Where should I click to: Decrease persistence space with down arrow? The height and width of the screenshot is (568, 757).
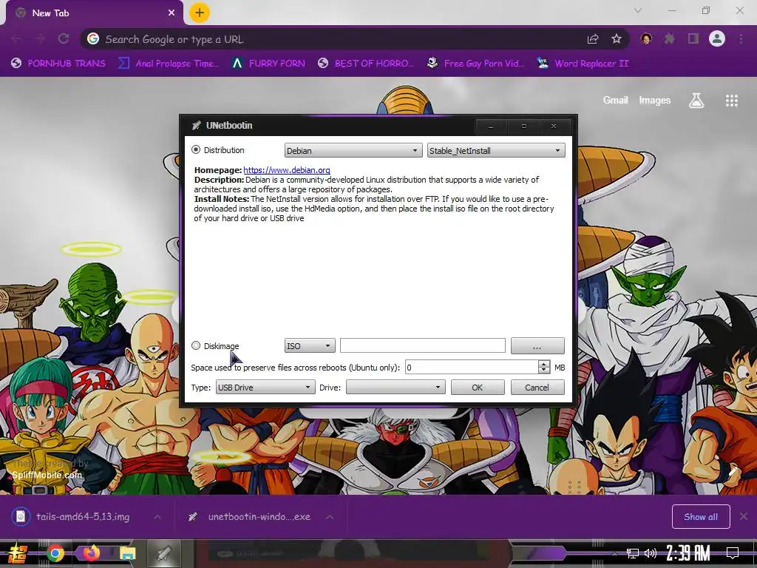click(544, 371)
